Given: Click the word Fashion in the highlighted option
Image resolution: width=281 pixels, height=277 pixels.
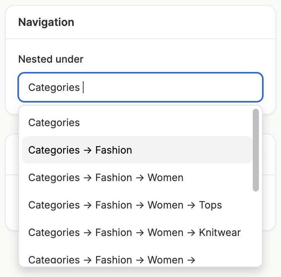Looking at the screenshot, I should [x=113, y=150].
